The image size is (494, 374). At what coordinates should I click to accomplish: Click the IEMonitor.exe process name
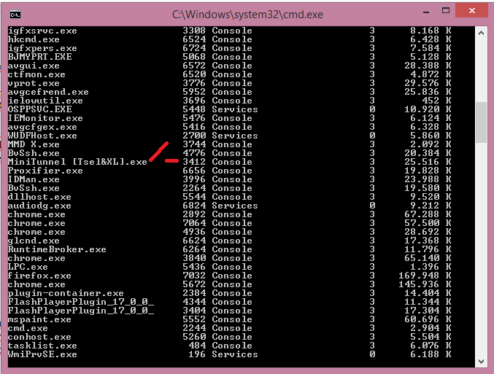click(45, 118)
